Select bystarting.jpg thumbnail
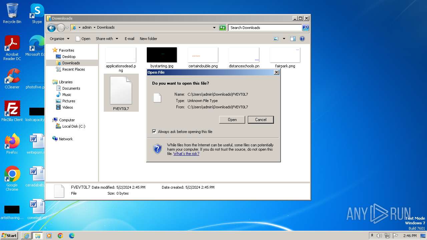 tap(162, 55)
